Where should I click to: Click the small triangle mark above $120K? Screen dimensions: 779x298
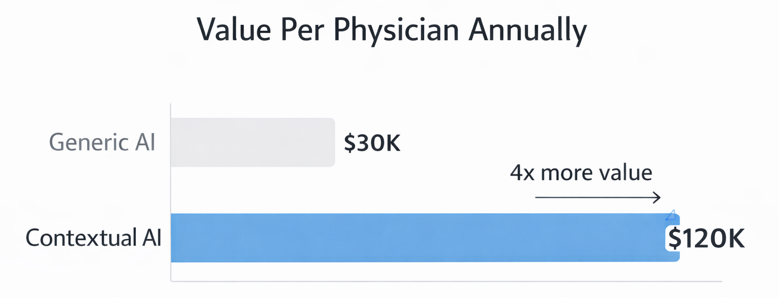pyautogui.click(x=670, y=216)
